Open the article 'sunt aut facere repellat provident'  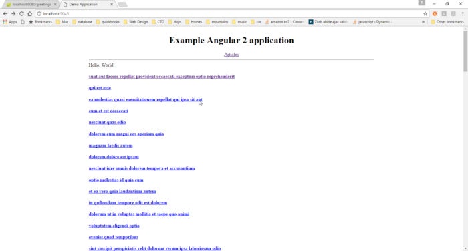(x=162, y=77)
